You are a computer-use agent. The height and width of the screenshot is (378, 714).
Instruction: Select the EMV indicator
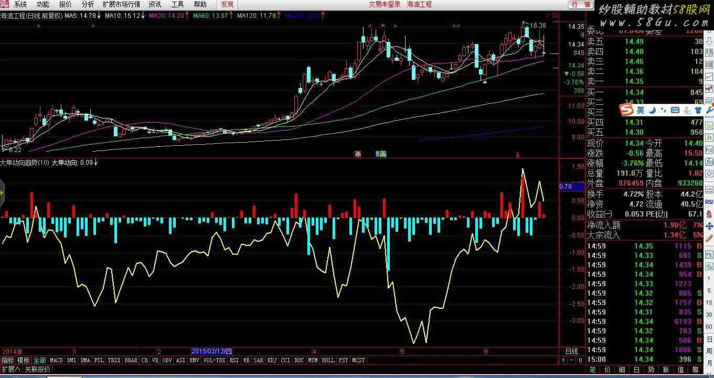[x=195, y=360]
